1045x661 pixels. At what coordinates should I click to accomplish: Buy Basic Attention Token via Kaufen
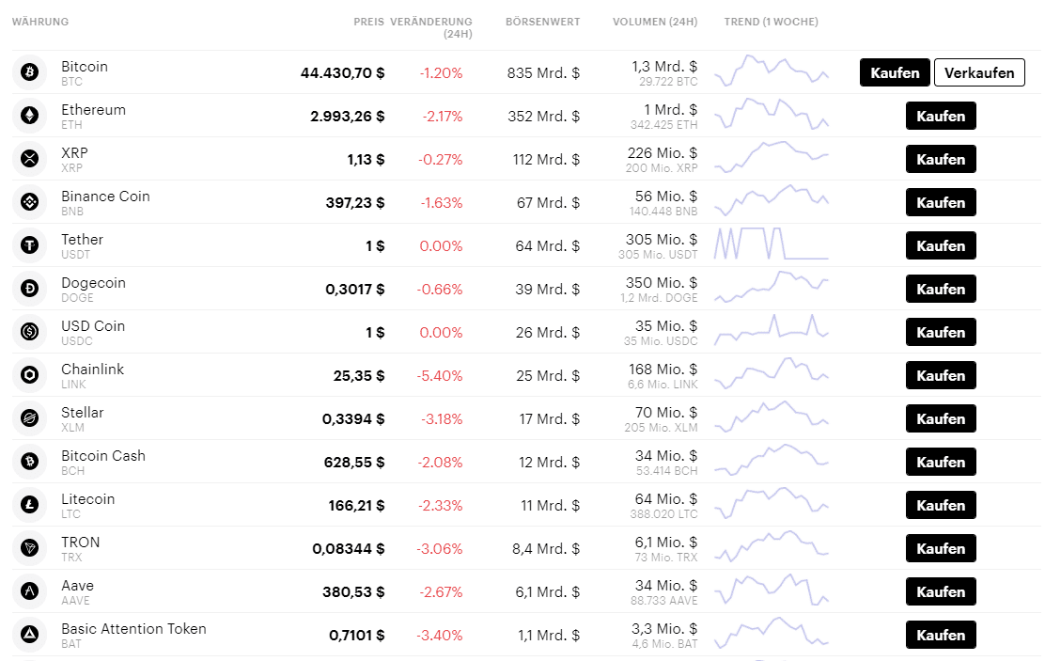pos(941,635)
